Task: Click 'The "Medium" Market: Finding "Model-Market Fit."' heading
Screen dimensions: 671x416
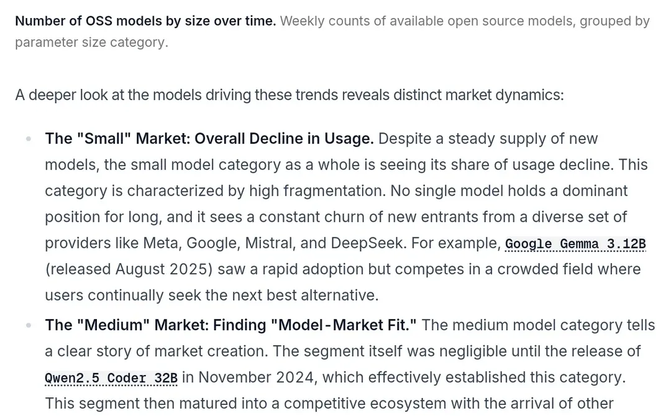Action: point(231,325)
